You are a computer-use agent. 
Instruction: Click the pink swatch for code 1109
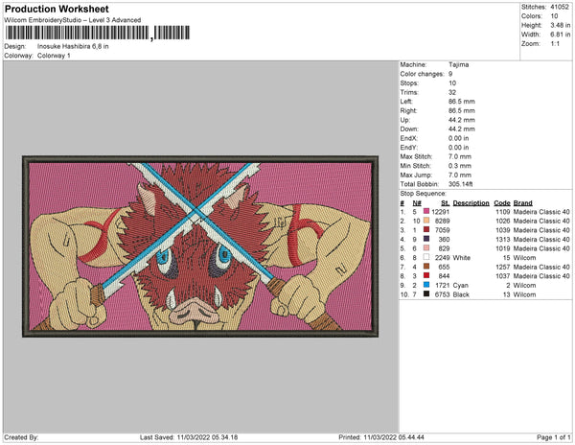pyautogui.click(x=426, y=211)
